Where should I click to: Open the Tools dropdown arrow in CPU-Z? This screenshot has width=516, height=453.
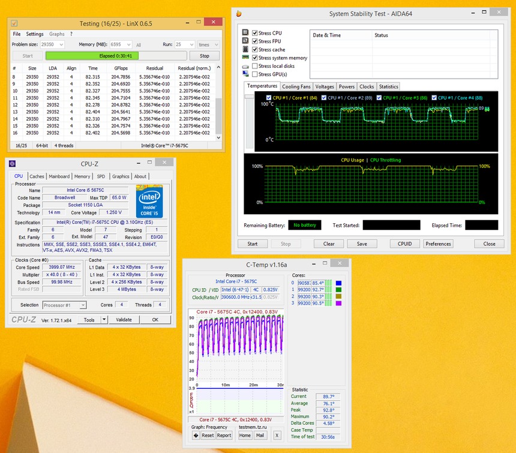pyautogui.click(x=103, y=319)
